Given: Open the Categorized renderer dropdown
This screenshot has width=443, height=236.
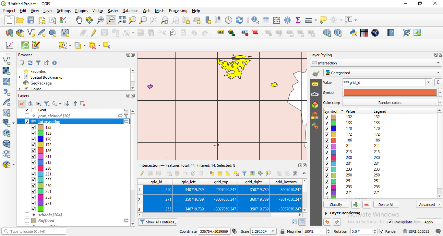Looking at the screenshot, I should tap(382, 73).
